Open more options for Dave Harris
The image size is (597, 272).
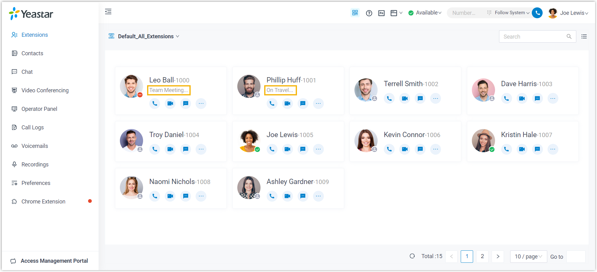553,98
